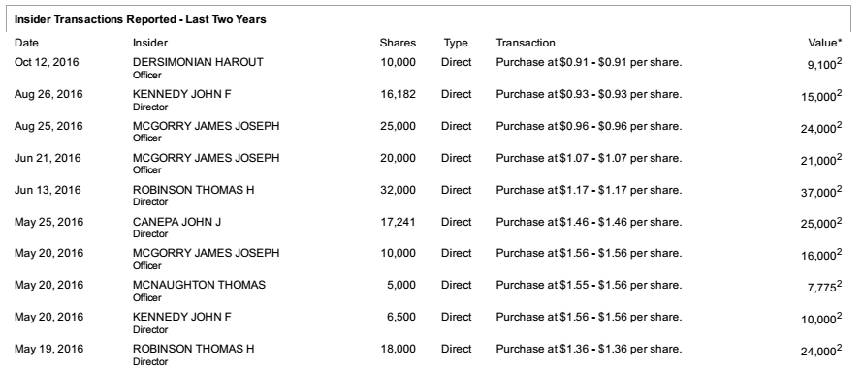
Task: Click ROBINSON THOMAS H on Jun 13 row
Action: click(194, 190)
